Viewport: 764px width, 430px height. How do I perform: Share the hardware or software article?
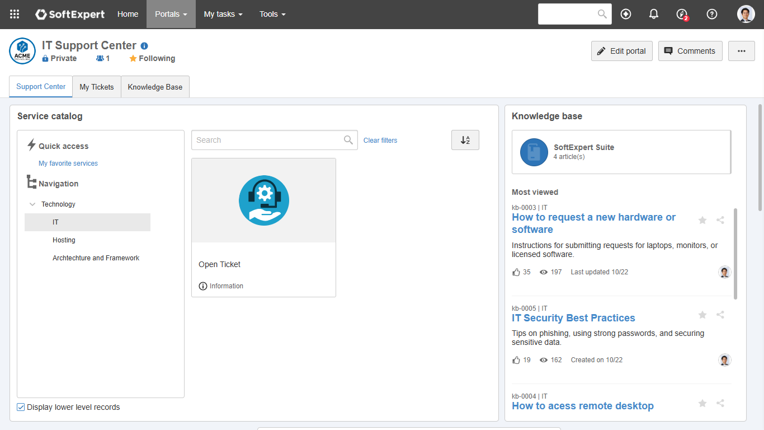720,220
